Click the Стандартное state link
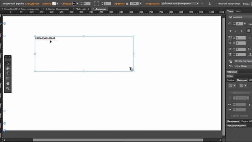The image size is (252, 142). (32, 4)
